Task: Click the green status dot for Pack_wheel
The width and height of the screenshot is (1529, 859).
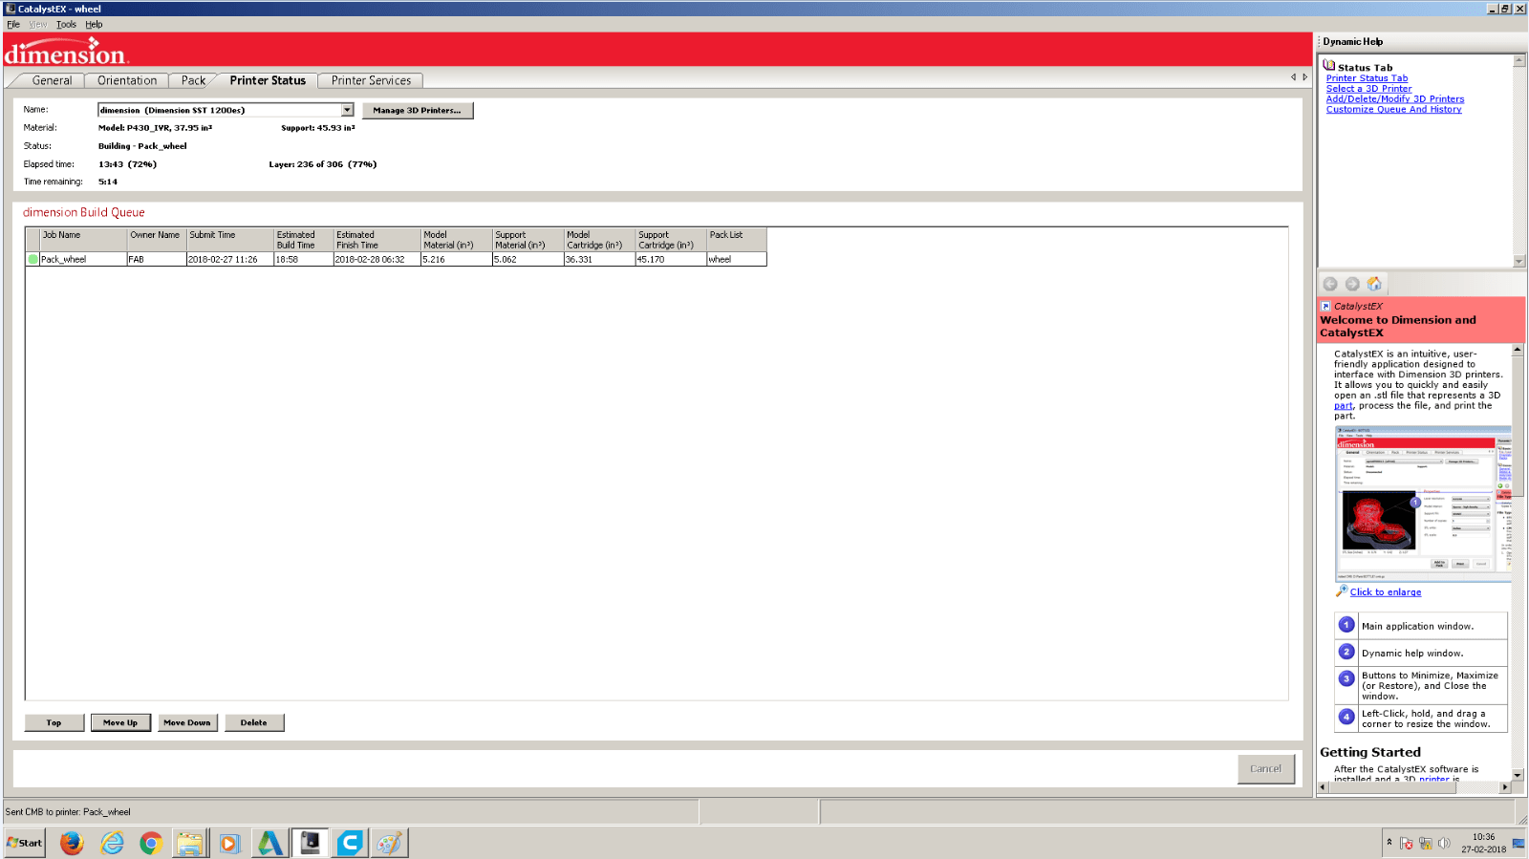Action: pos(33,259)
